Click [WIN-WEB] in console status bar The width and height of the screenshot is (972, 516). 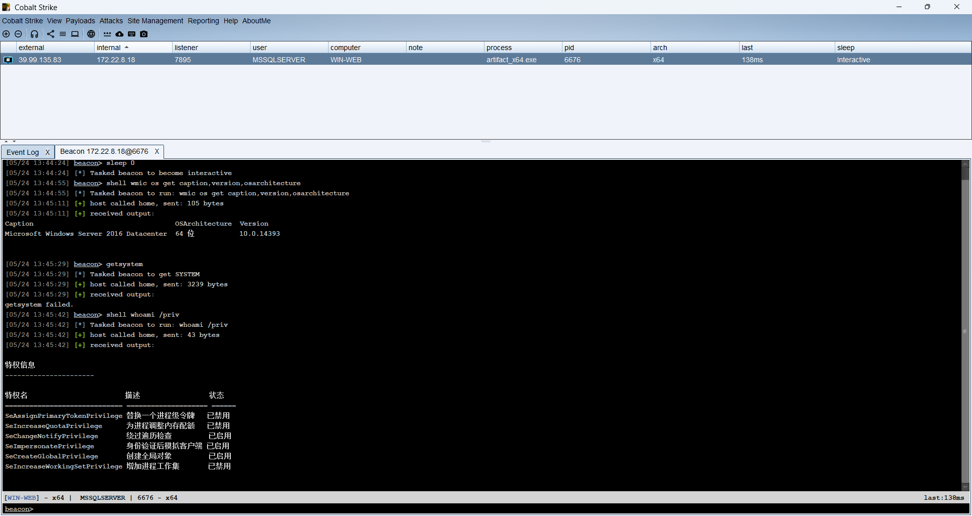click(22, 498)
